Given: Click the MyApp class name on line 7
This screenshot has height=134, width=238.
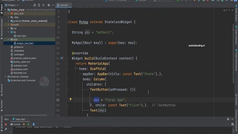Looking at the screenshot, I should coord(84,22).
